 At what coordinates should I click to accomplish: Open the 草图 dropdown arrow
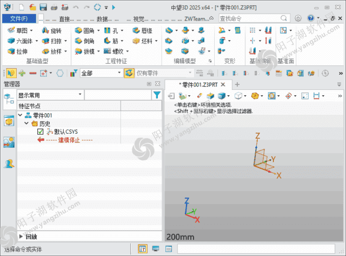click(x=31, y=30)
